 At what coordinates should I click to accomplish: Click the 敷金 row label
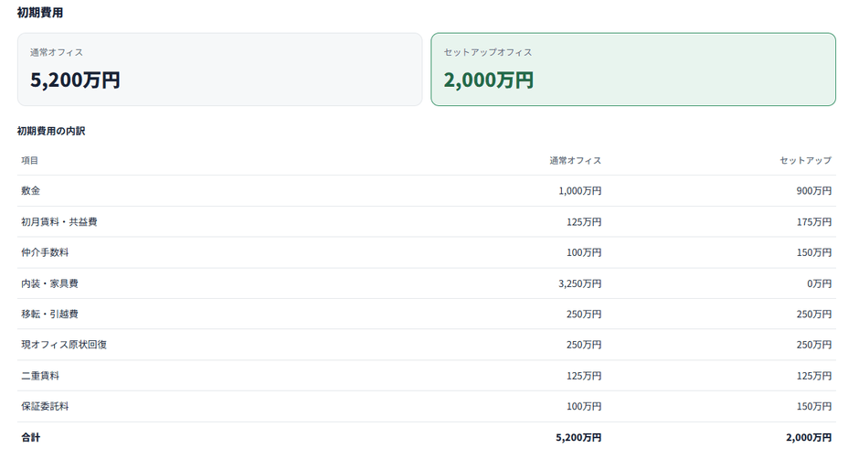31,191
